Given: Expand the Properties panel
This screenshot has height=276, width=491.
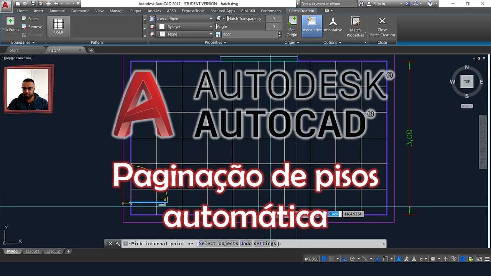Looking at the screenshot, I should tap(216, 43).
